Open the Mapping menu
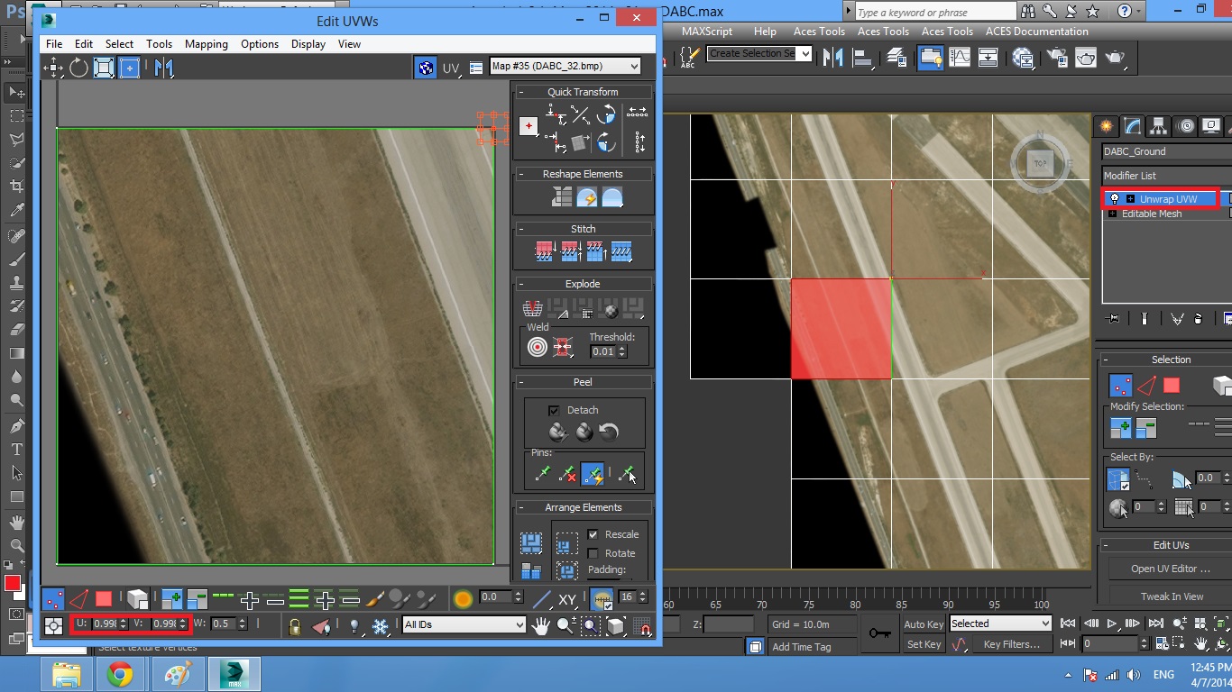1232x692 pixels. coord(206,44)
